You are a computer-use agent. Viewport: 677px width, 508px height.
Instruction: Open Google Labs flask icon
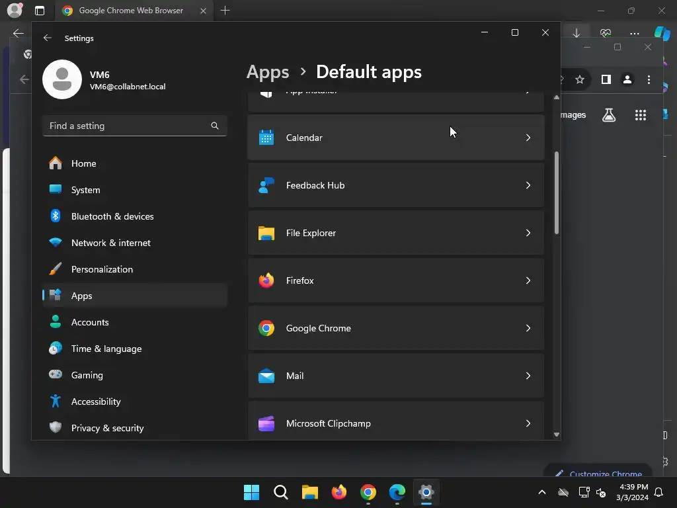pos(609,115)
